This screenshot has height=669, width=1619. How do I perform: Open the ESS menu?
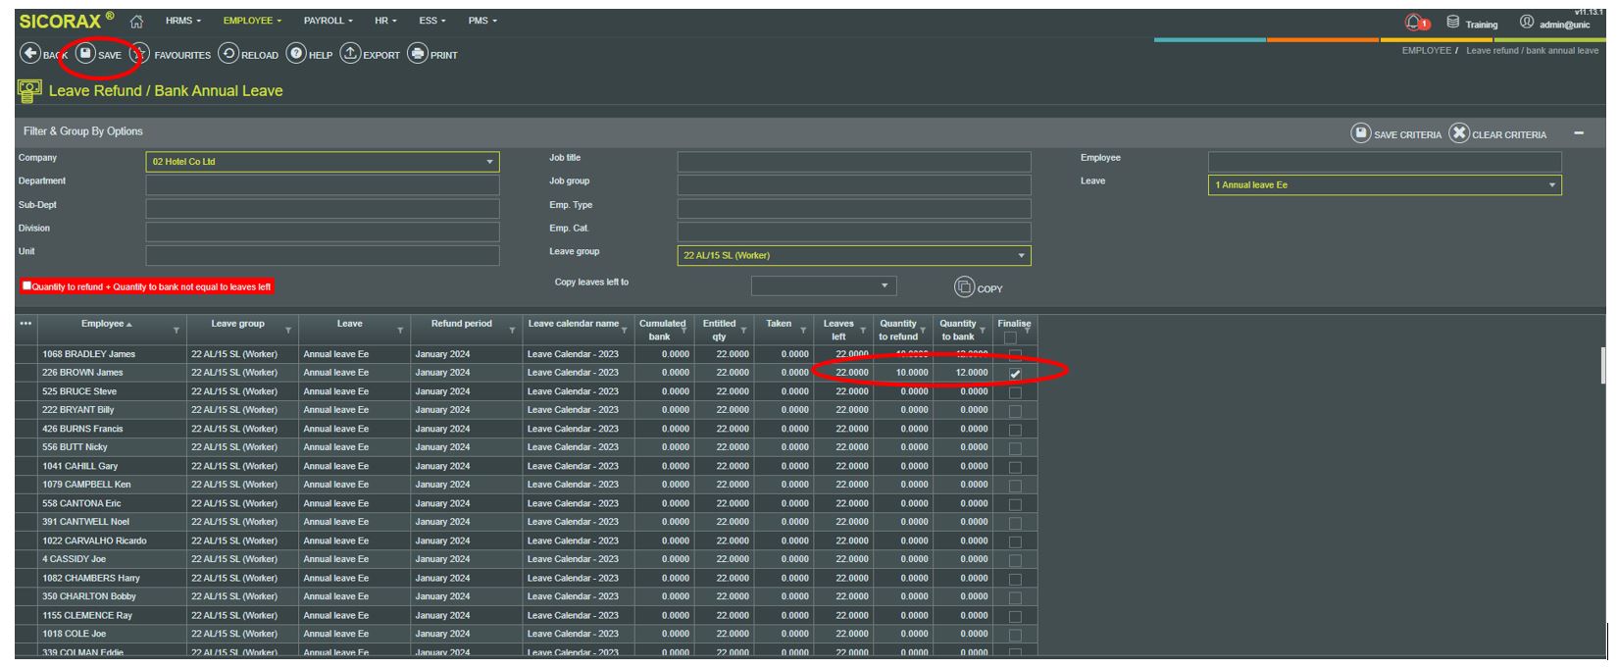click(x=431, y=21)
